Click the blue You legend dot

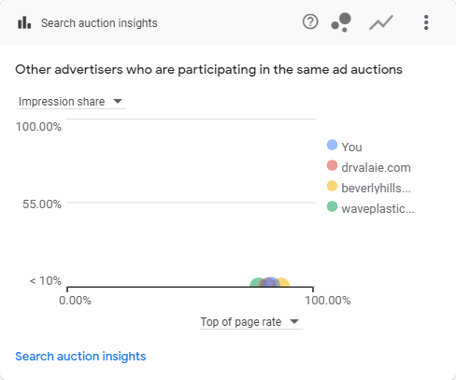click(332, 145)
